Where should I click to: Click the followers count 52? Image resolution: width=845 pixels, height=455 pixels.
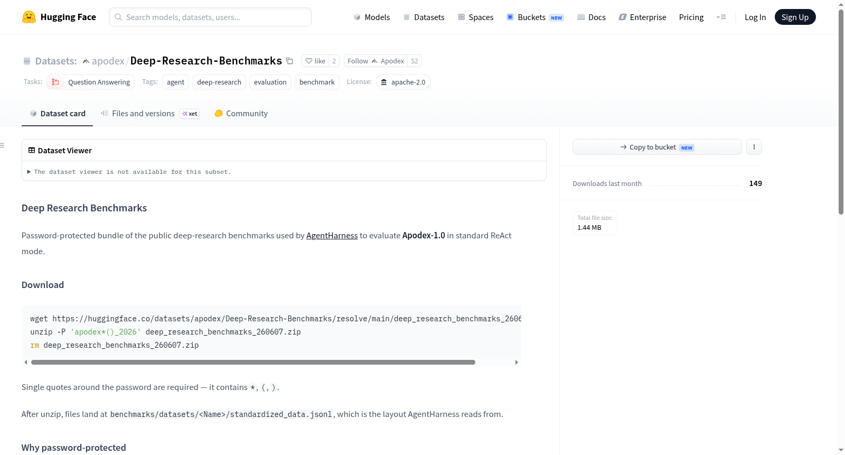(x=415, y=61)
